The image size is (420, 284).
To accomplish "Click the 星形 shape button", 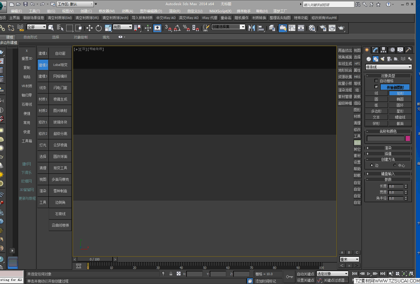I will click(400, 111).
